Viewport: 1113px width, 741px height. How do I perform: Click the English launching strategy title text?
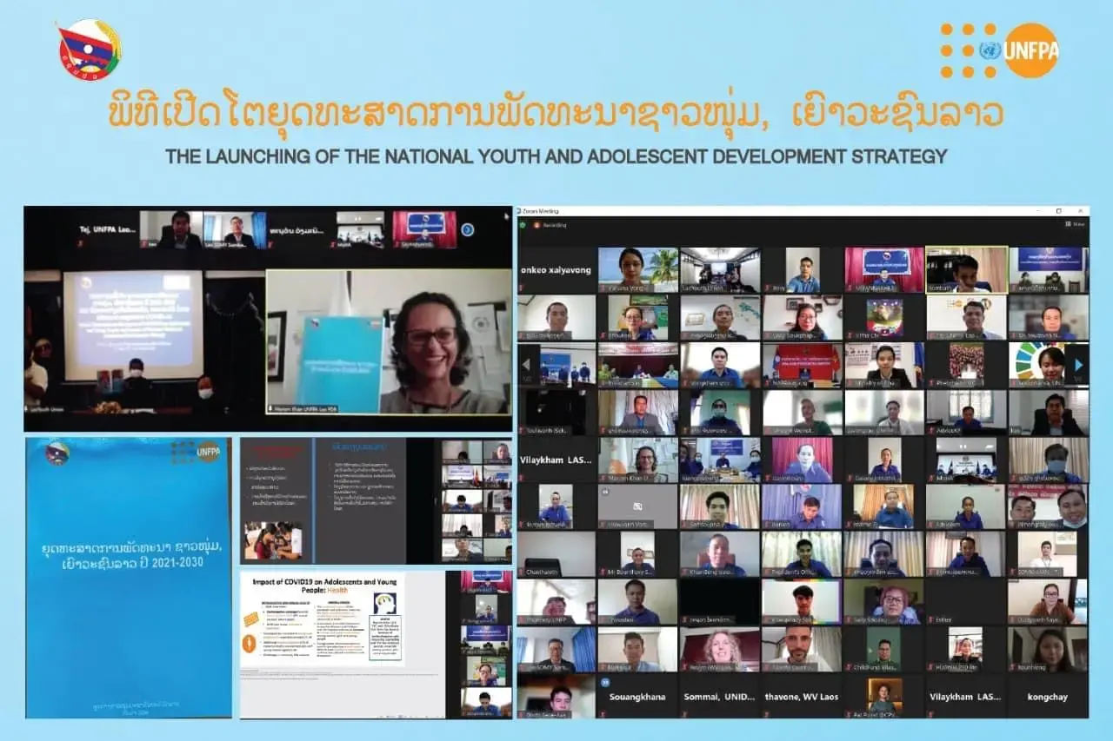click(x=556, y=157)
